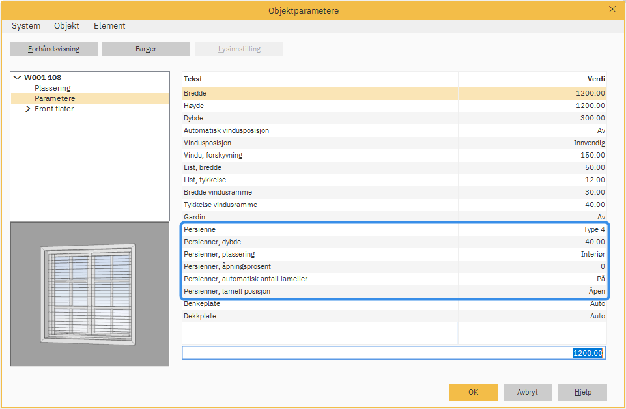The image size is (626, 409).
Task: Change Vindusposisjon value Innvendig
Action: coord(589,143)
